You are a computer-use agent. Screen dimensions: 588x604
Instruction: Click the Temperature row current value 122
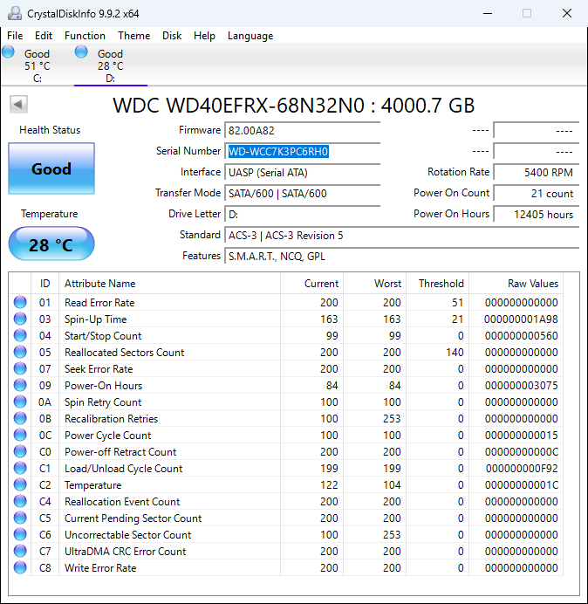point(329,485)
